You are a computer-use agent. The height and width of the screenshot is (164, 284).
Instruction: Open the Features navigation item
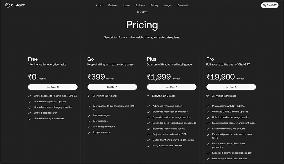pos(113,5)
